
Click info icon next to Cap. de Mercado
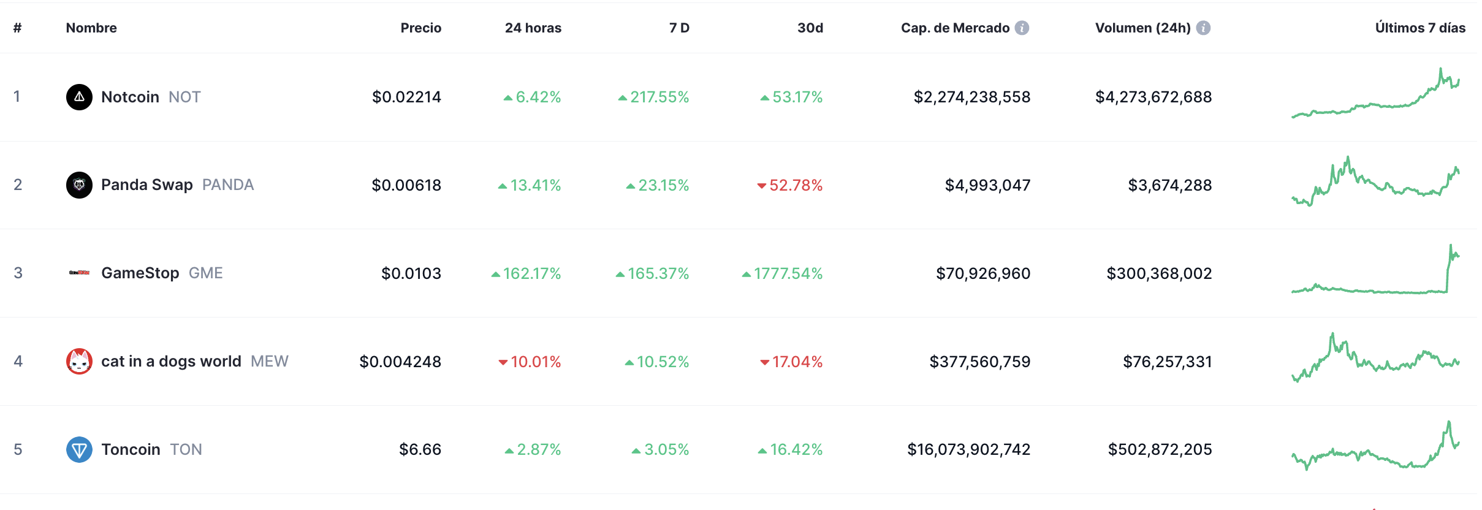1022,28
